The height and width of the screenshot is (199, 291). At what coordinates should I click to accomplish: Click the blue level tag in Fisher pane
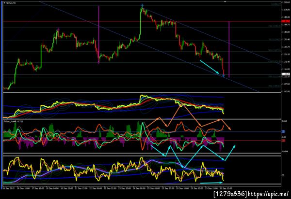click(x=283, y=131)
